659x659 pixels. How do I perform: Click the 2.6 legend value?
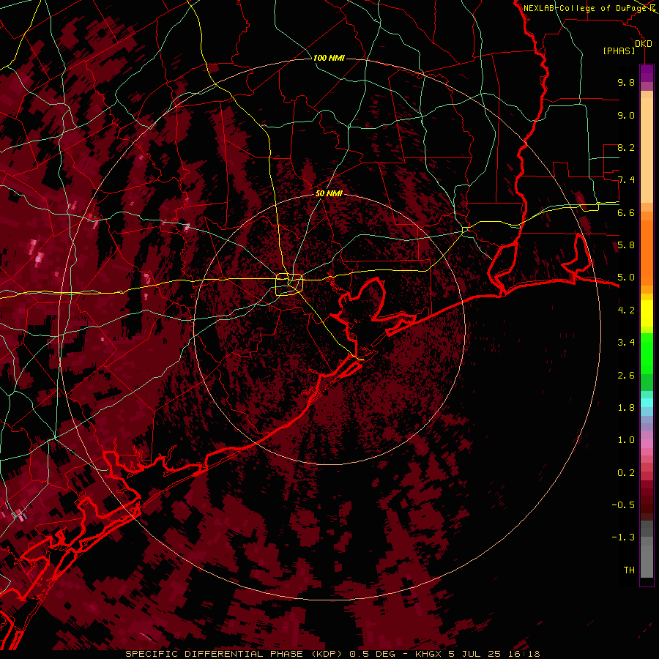(x=626, y=375)
